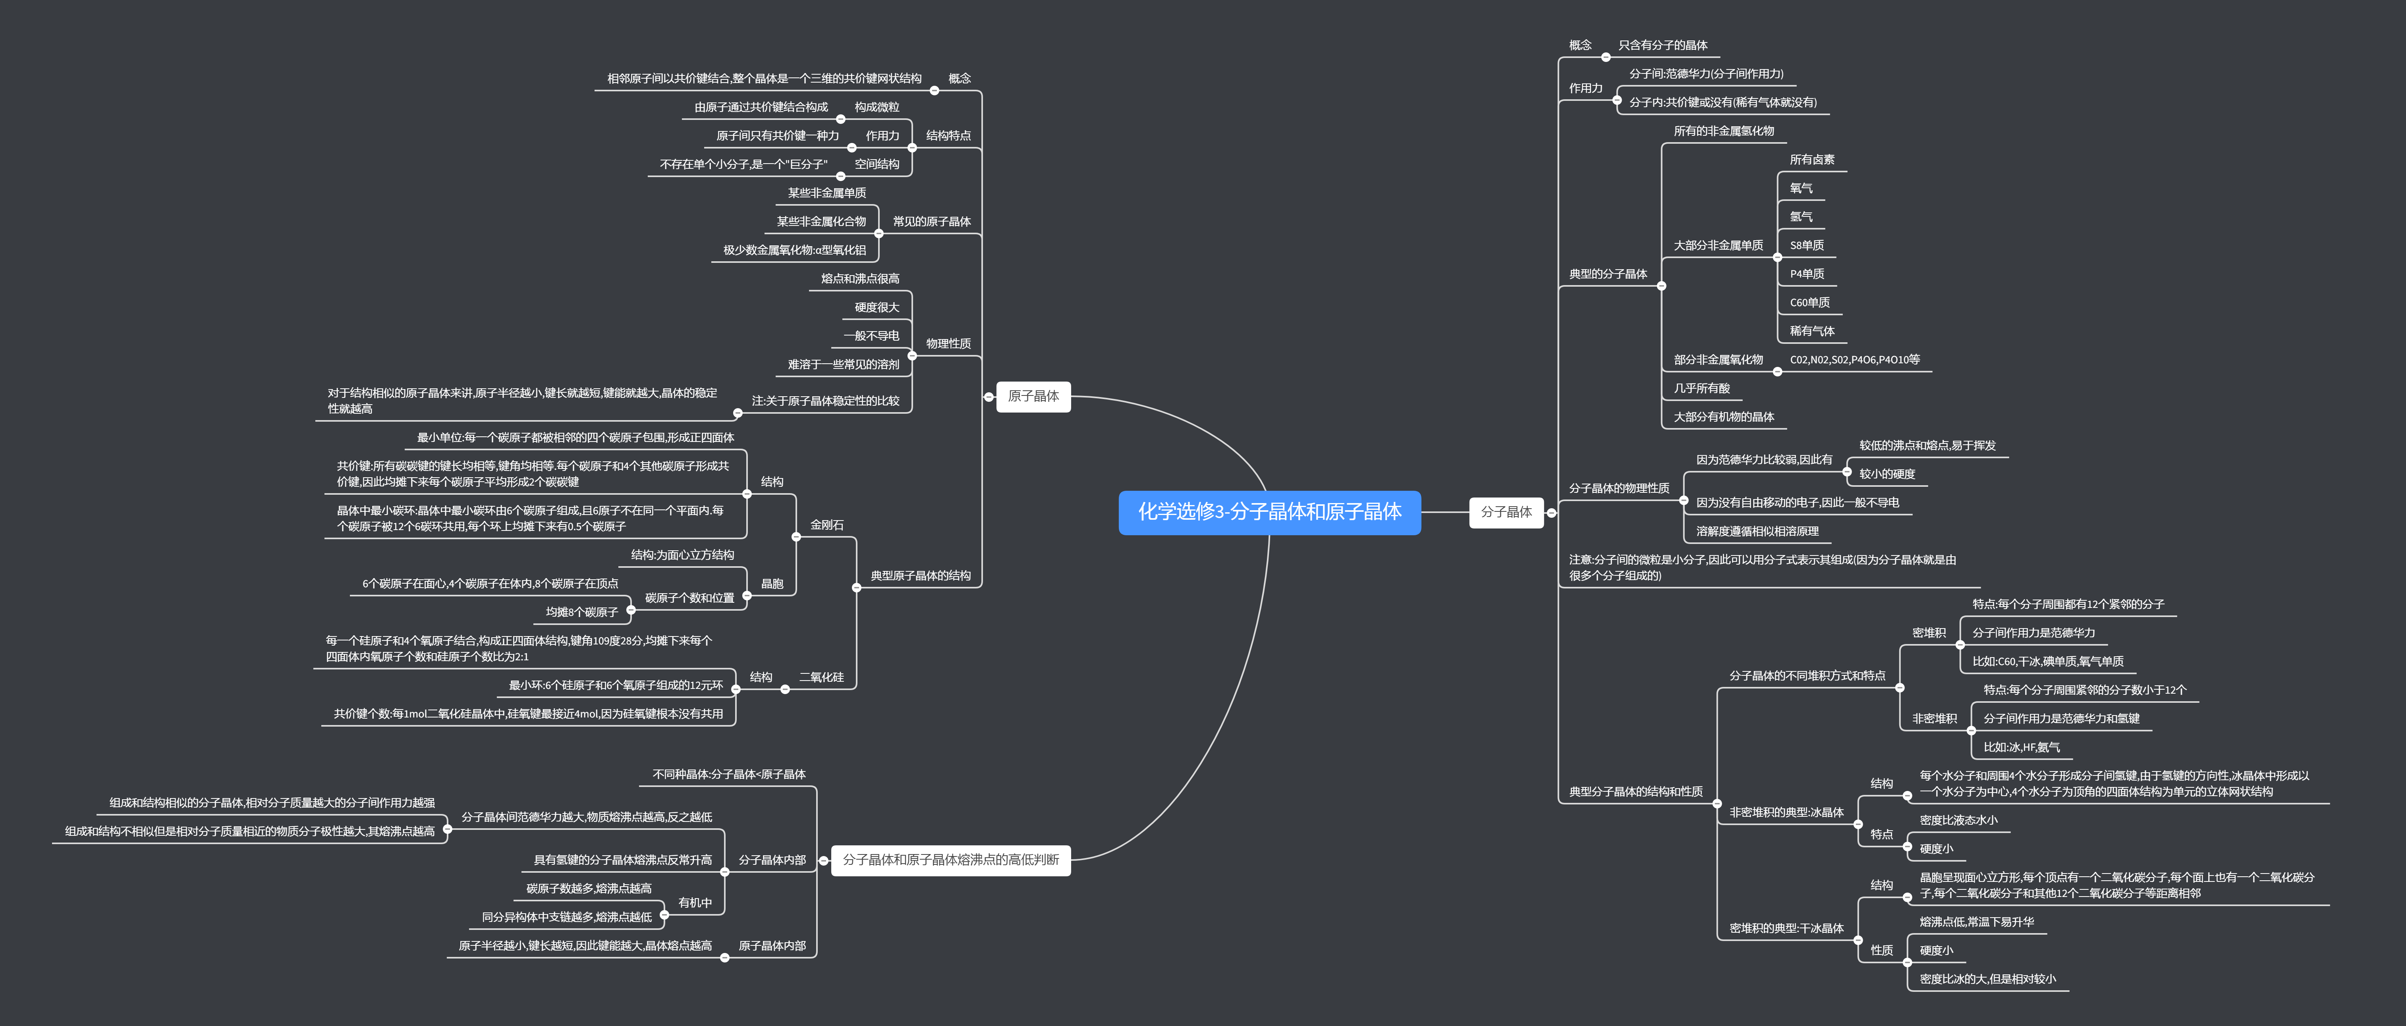Collapse the 大部分非金属单质 children
The width and height of the screenshot is (2406, 1026).
[1777, 257]
